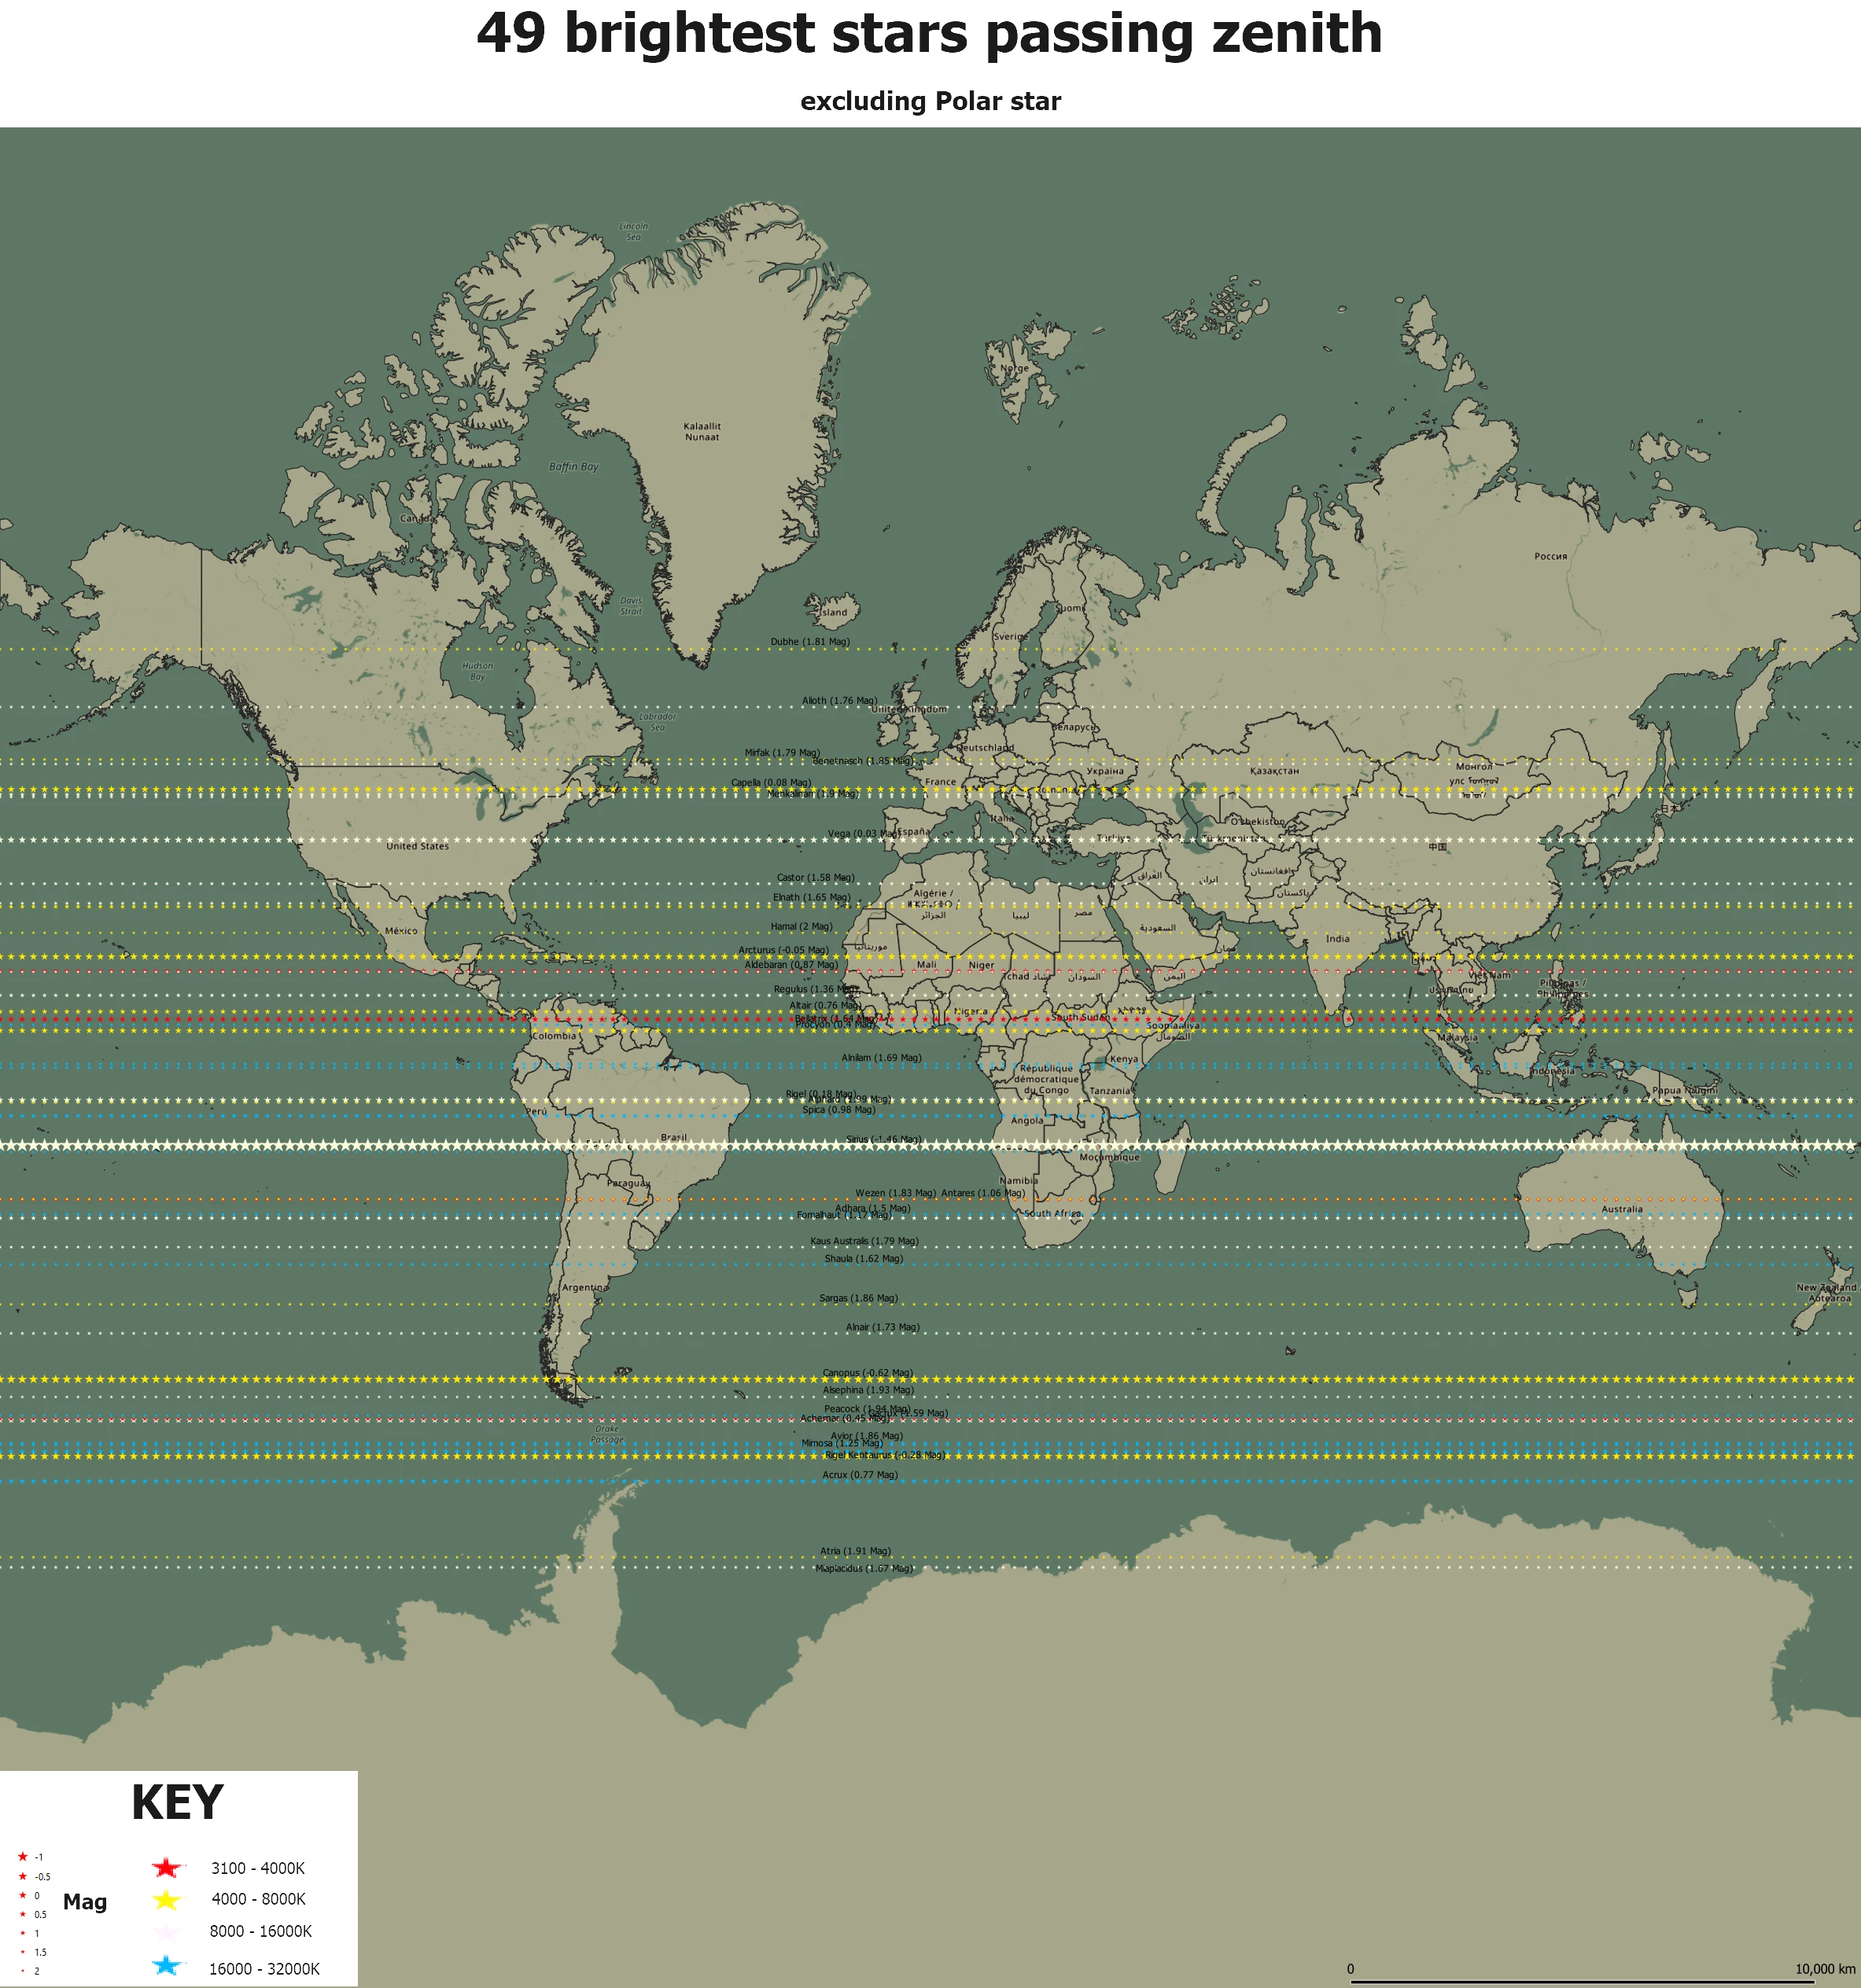Click the 'Drake Passage' water label
This screenshot has width=1861, height=1988.
coord(607,1434)
